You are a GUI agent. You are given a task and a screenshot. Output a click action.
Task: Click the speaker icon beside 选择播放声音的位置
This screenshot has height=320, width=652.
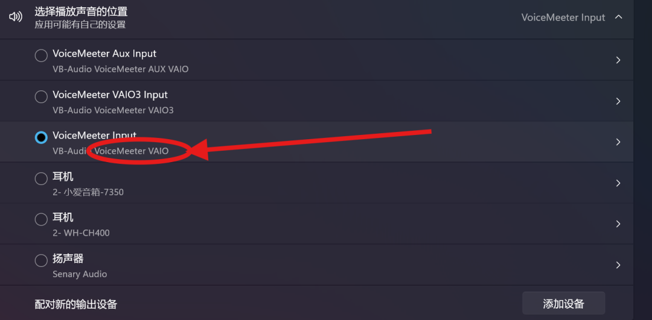tap(16, 17)
